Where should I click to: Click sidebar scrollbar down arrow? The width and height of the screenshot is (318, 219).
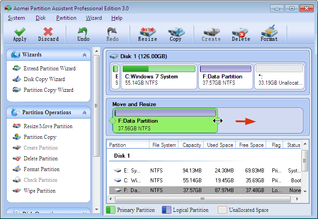click(97, 210)
